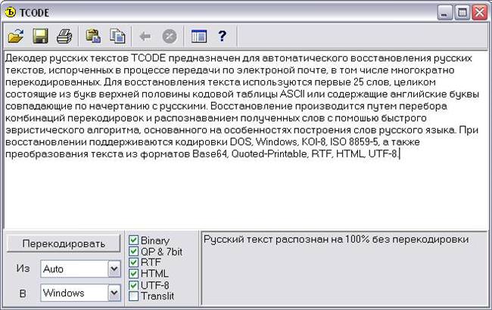The width and height of the screenshot is (492, 310).
Task: Click the text 'Quoted-Printable' in the paragraph
Action: pyautogui.click(x=270, y=154)
